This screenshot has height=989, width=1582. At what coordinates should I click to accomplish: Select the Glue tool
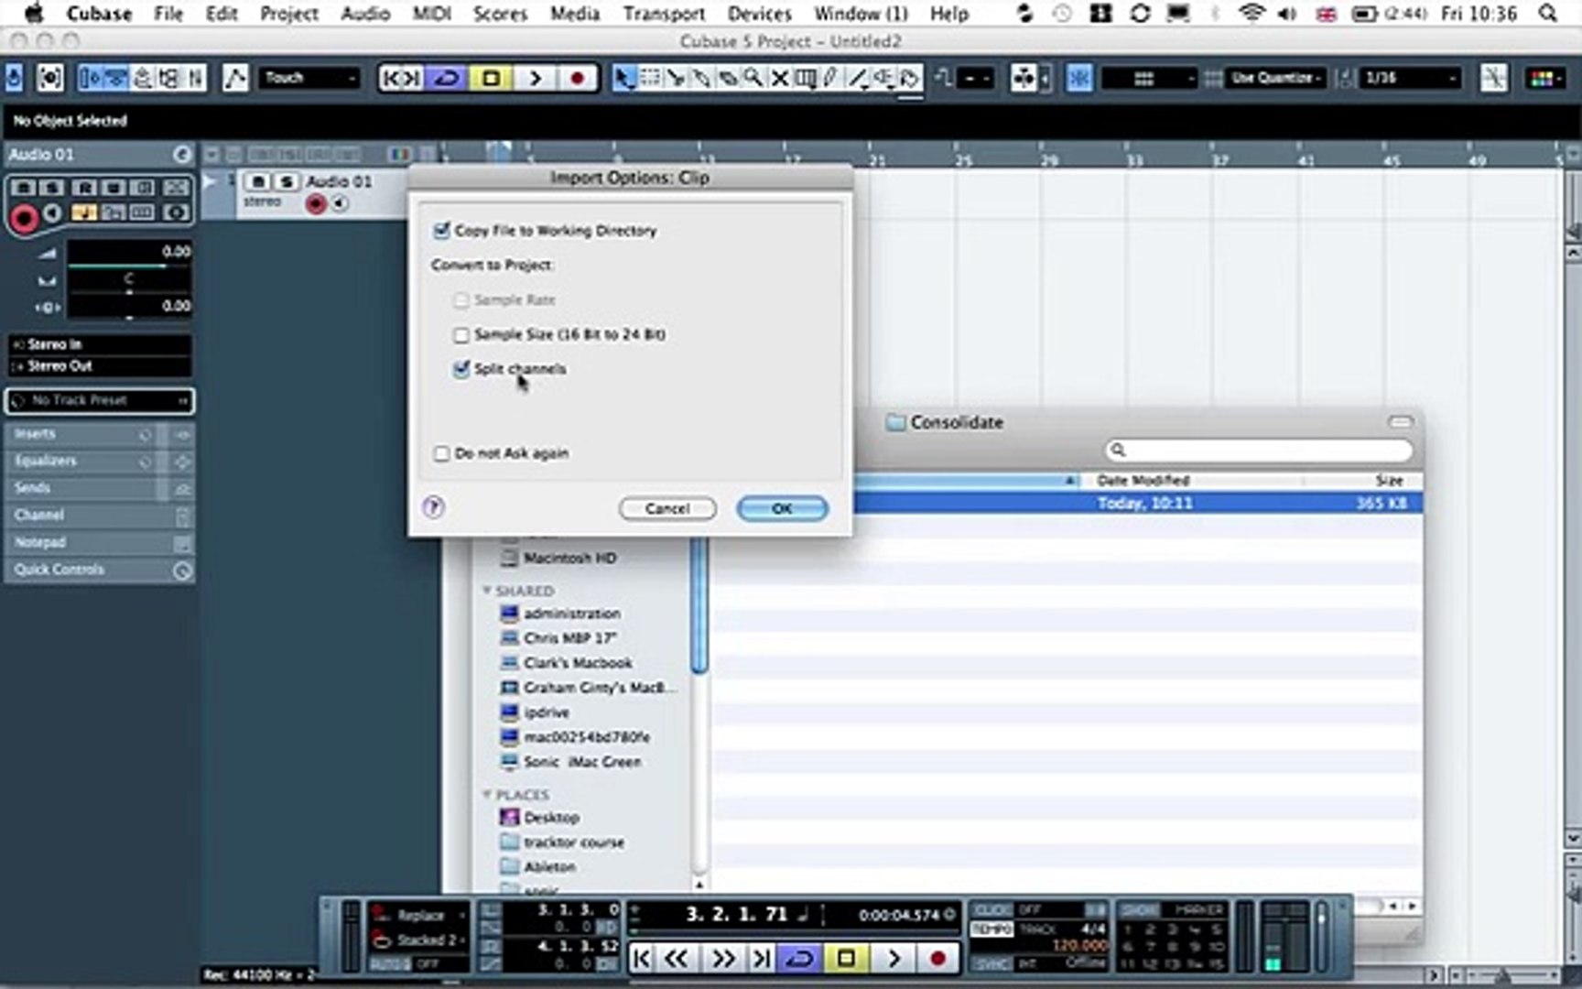pos(701,78)
